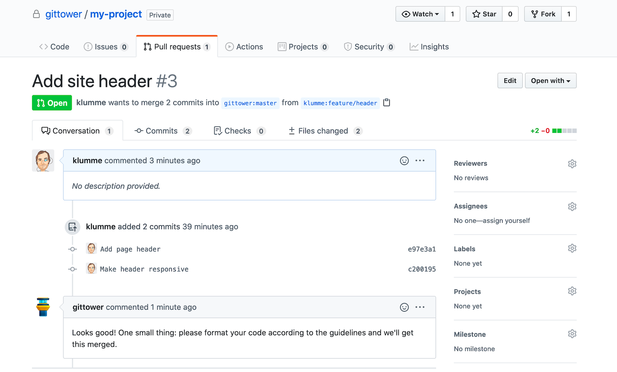Open Assignees settings gear

[572, 206]
